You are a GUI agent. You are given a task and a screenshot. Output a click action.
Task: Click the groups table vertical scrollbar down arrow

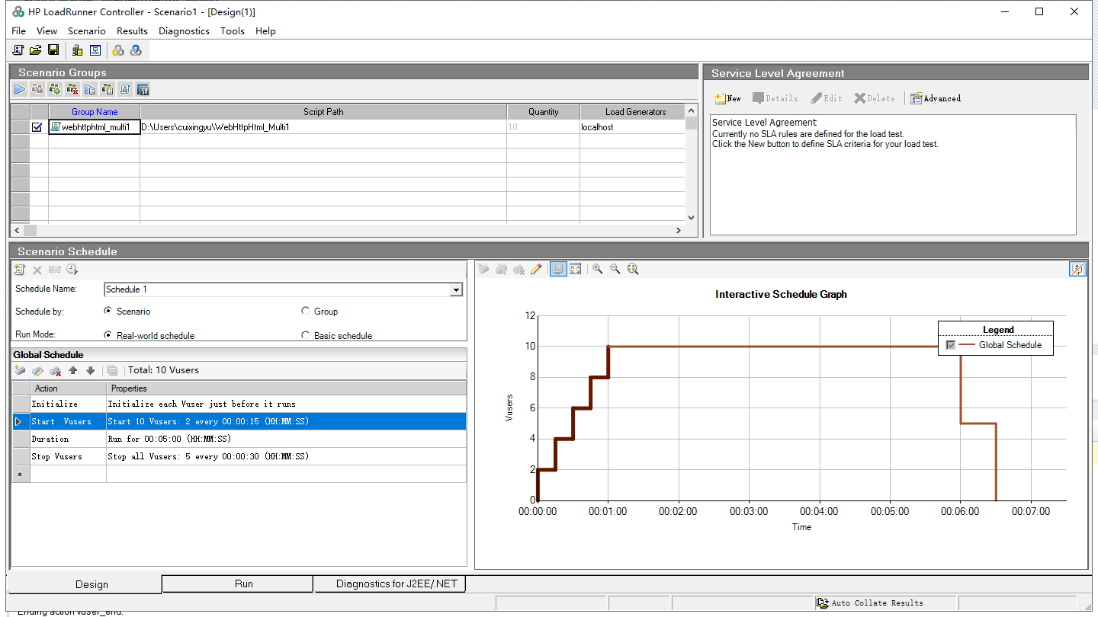691,217
